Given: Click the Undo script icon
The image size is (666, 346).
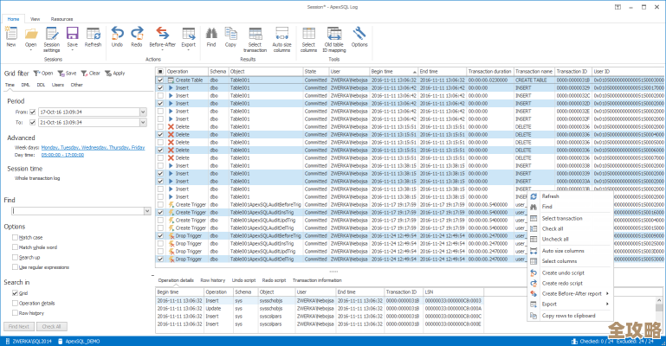Looking at the screenshot, I should 117,33.
